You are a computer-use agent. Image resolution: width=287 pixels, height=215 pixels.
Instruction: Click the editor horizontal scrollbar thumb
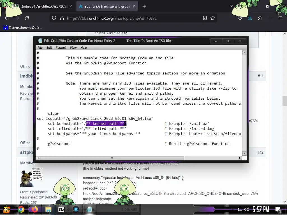(112, 158)
